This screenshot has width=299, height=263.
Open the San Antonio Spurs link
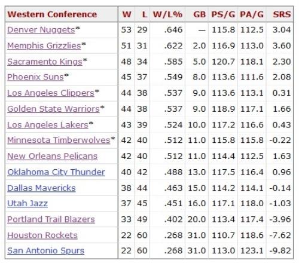click(x=45, y=250)
